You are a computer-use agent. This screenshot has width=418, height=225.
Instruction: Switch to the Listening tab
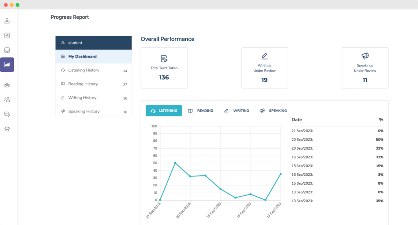pos(164,110)
